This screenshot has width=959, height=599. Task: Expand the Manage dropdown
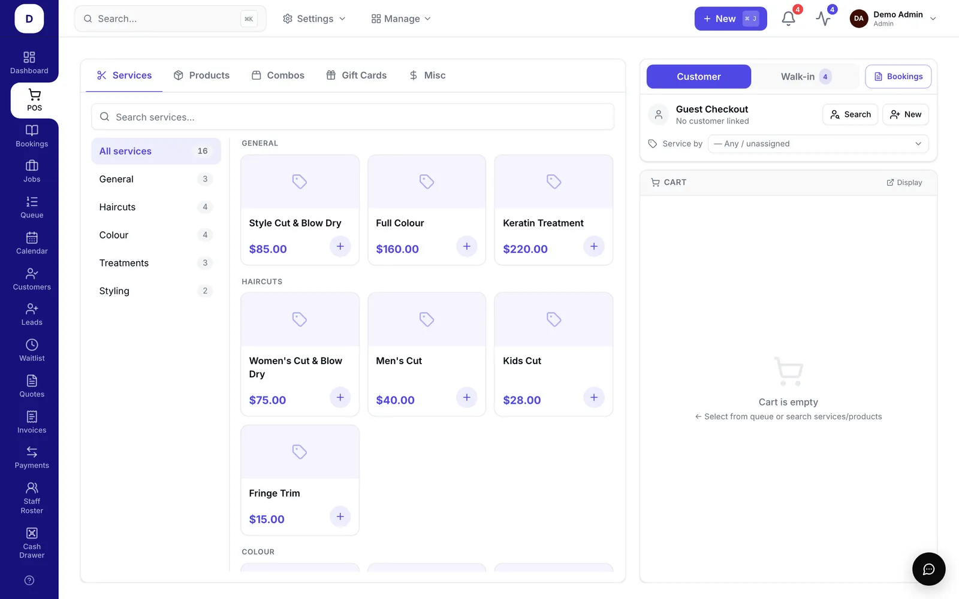(401, 19)
